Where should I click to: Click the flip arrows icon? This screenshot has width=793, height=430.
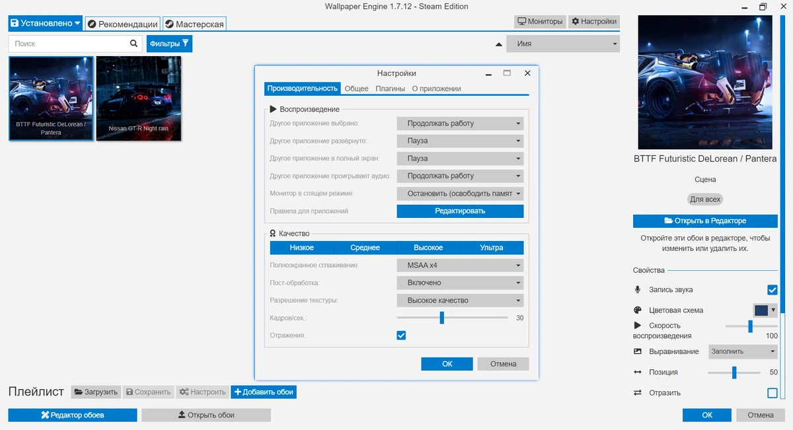(x=638, y=392)
